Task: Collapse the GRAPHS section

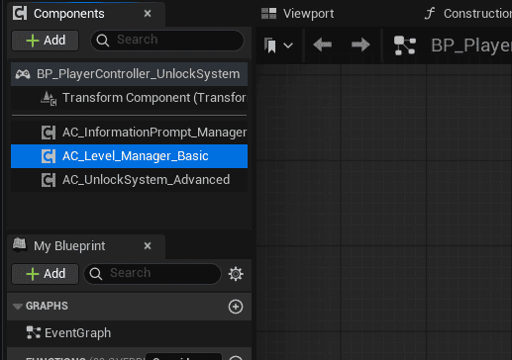Action: 18,307
